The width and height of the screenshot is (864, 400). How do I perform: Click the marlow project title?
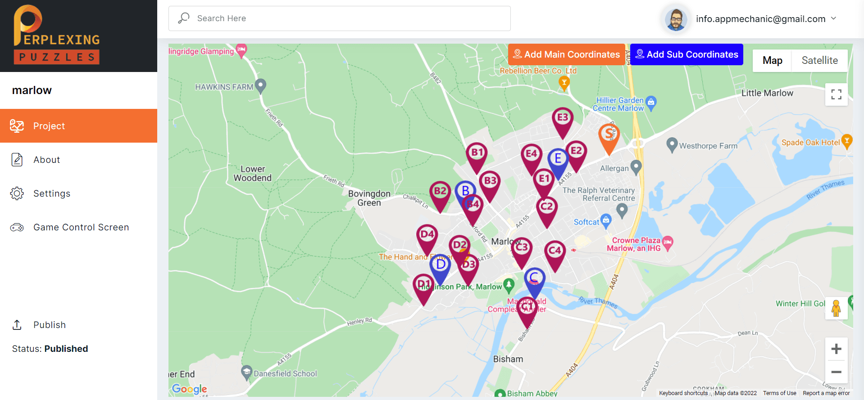32,90
